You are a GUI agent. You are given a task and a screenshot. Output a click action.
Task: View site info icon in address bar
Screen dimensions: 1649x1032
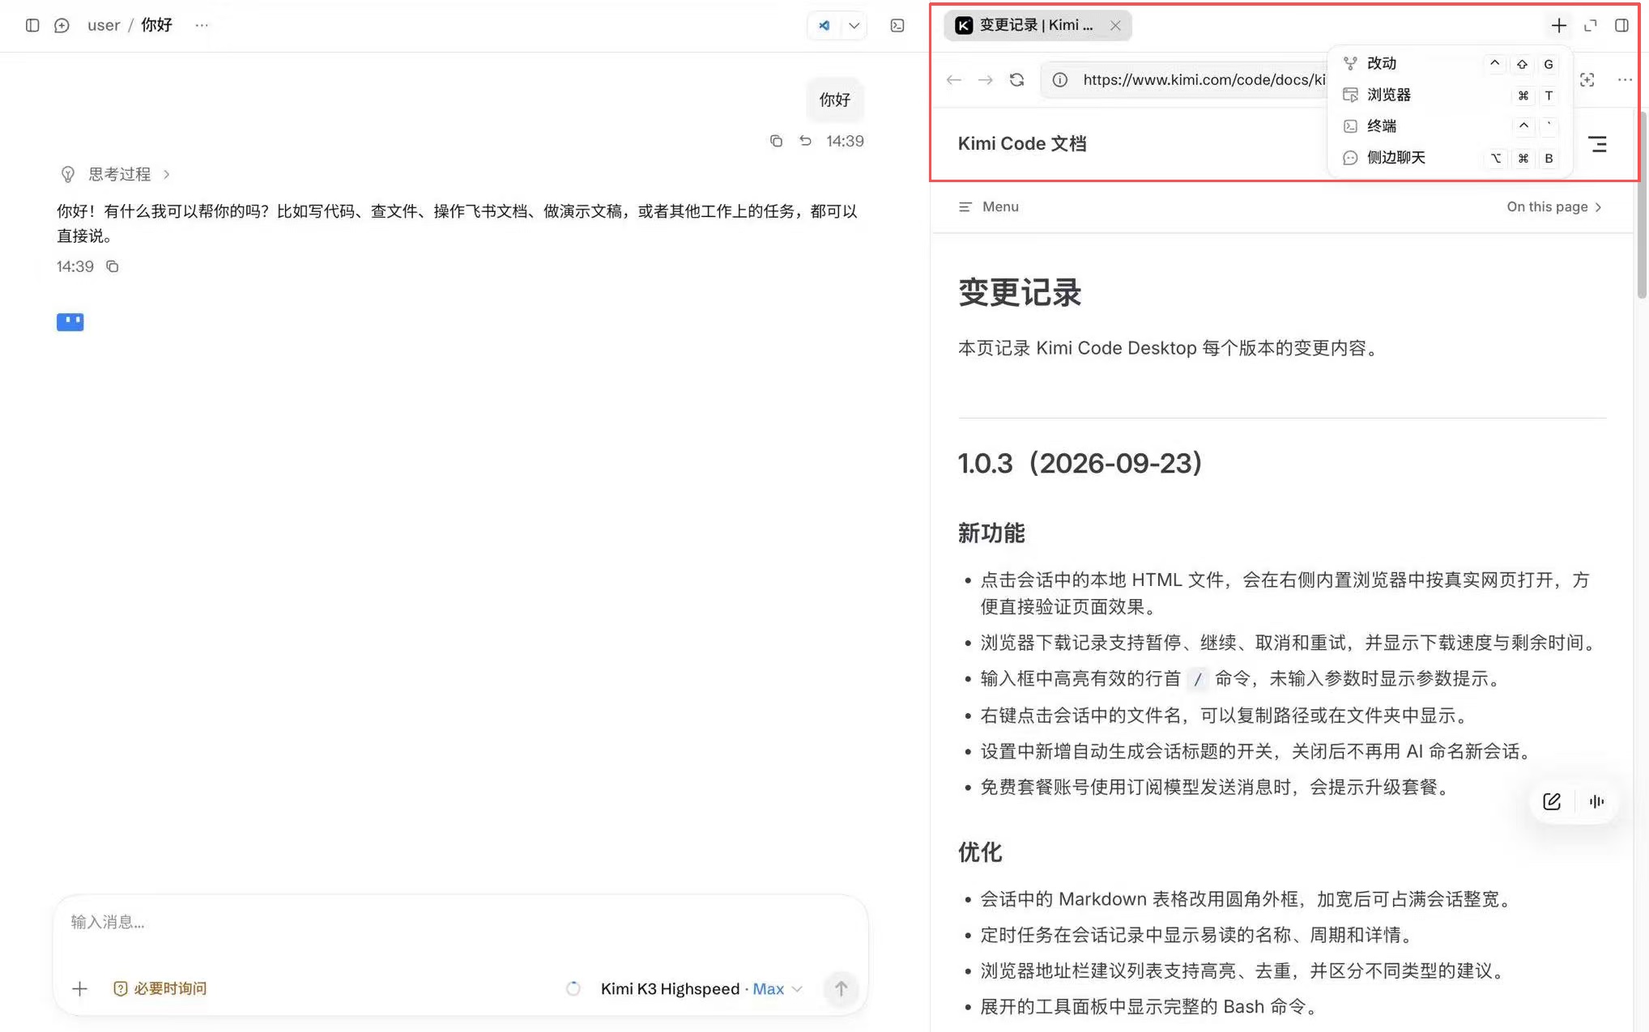coord(1059,79)
